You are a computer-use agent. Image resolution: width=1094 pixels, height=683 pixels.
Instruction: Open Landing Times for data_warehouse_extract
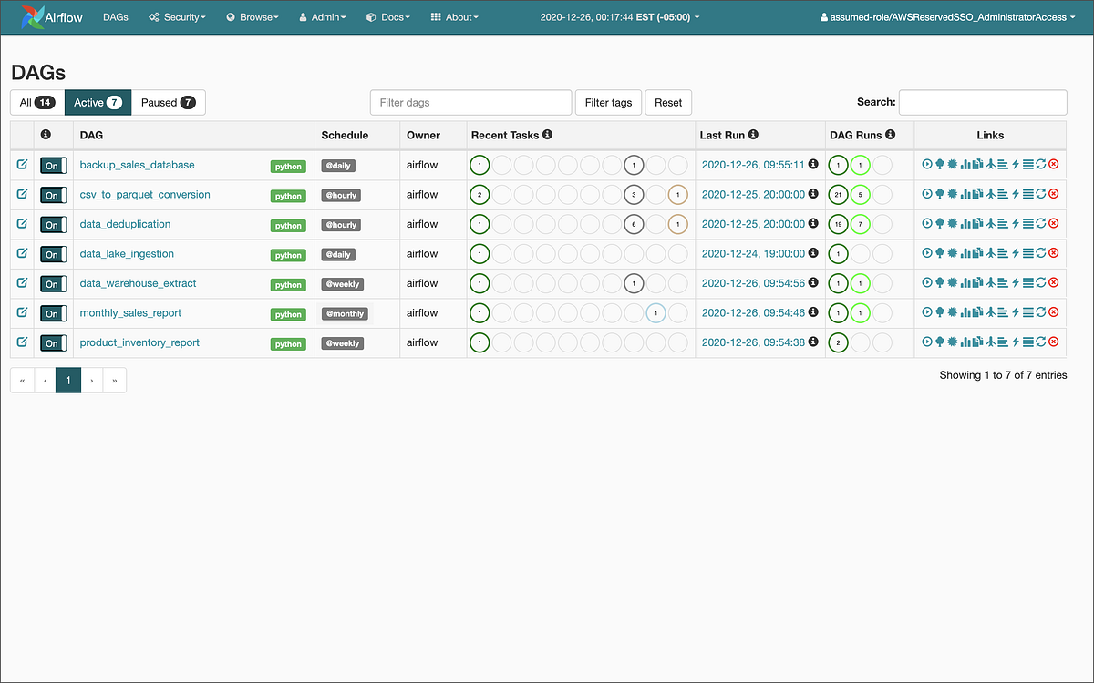tap(991, 283)
